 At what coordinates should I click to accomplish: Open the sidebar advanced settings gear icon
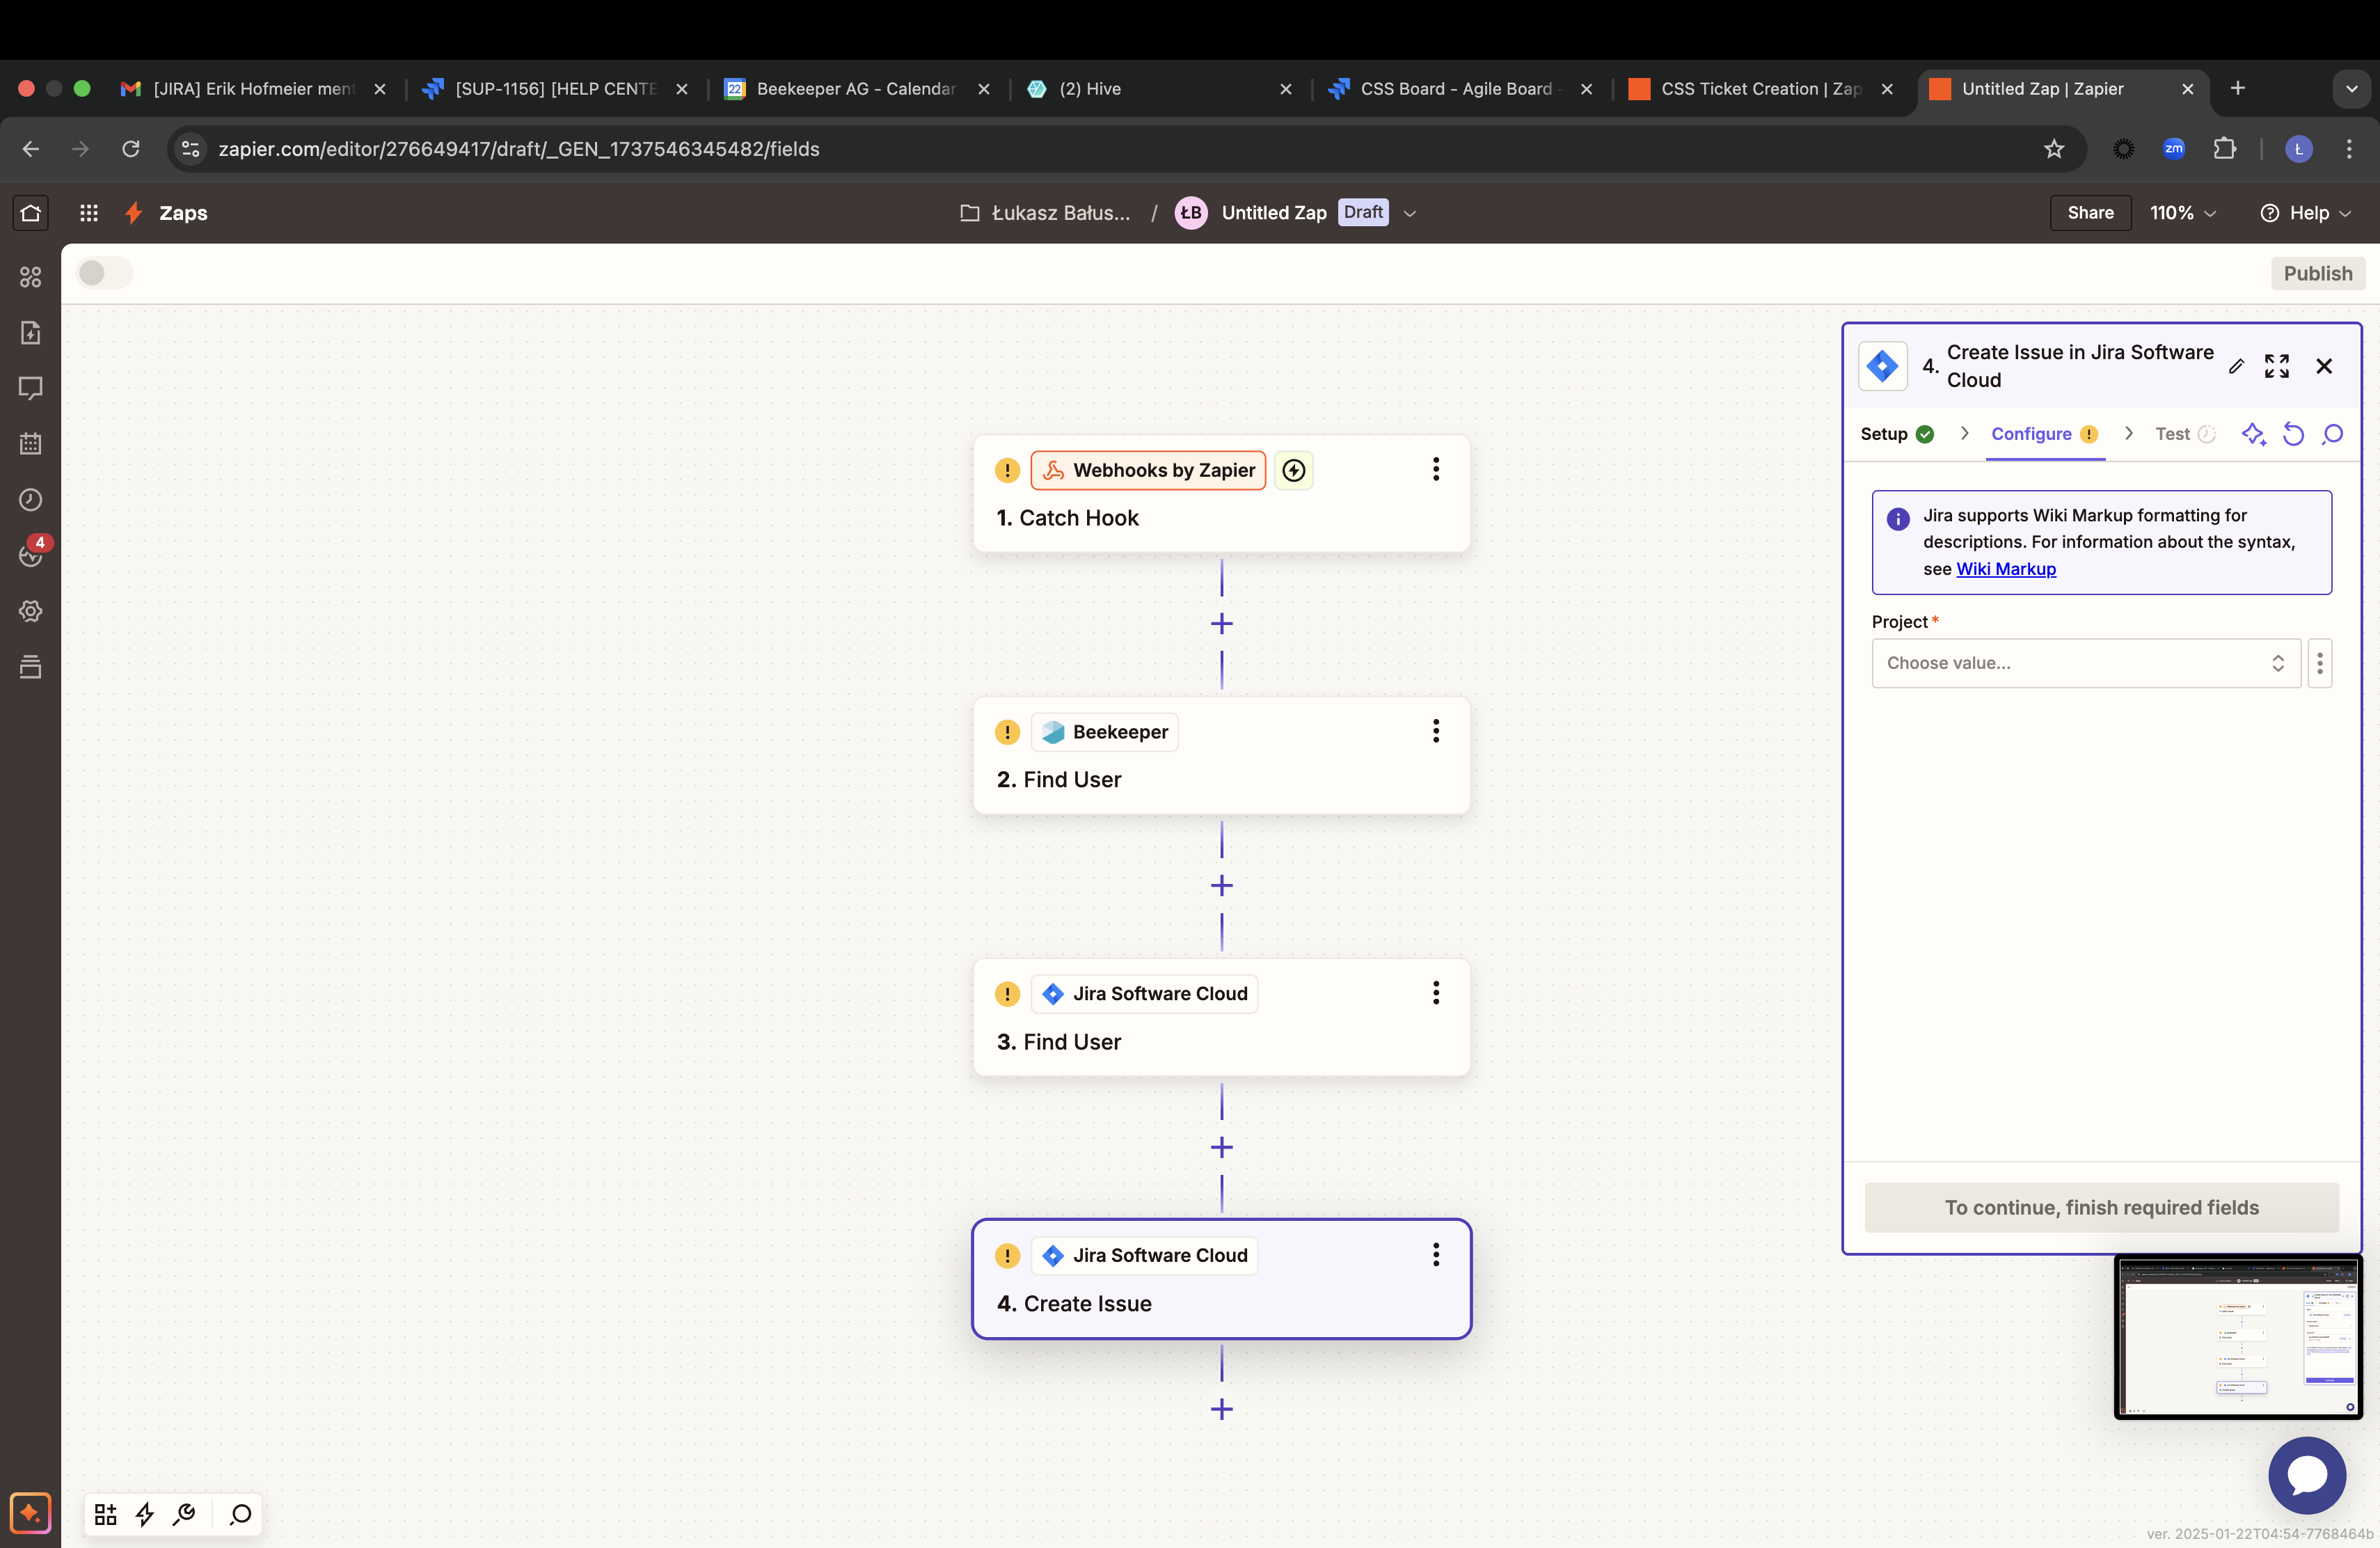point(31,611)
